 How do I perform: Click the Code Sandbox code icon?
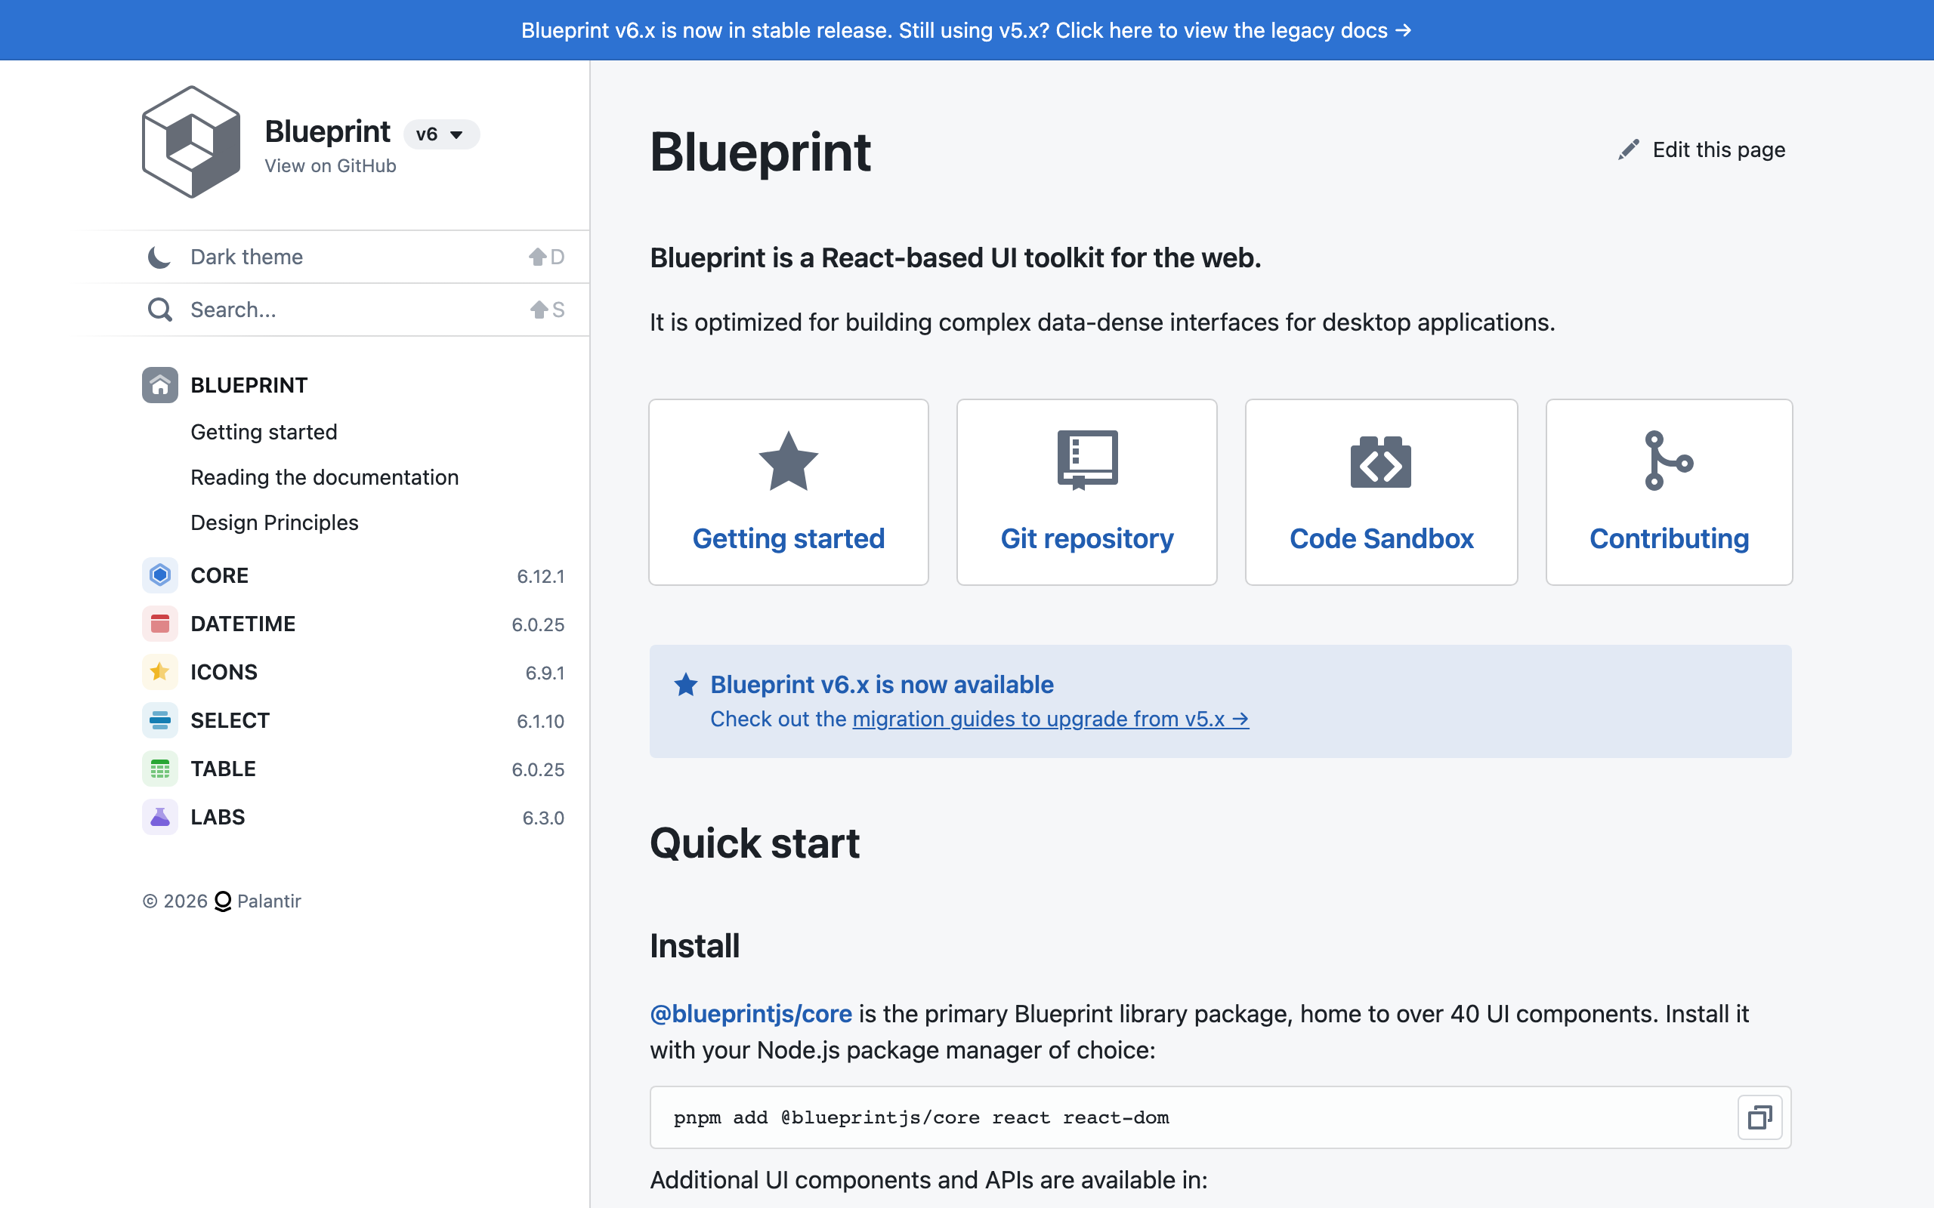point(1381,462)
